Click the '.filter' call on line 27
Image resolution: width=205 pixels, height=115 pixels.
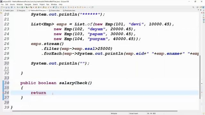(x=51, y=49)
